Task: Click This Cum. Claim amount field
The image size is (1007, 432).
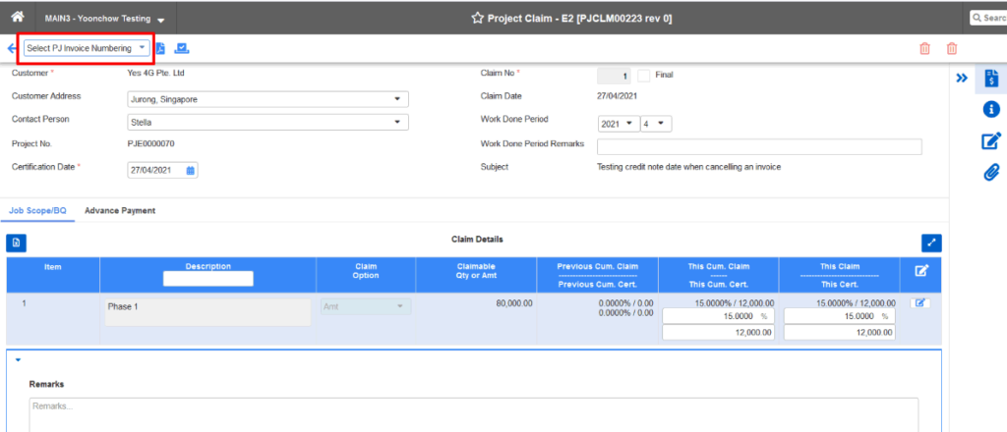Action: pos(718,333)
